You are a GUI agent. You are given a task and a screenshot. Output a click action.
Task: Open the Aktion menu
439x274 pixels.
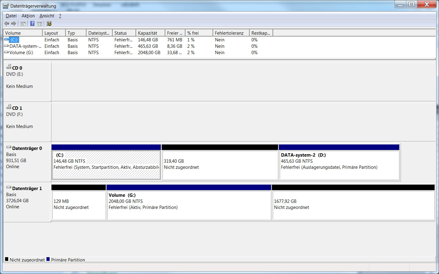tap(28, 16)
